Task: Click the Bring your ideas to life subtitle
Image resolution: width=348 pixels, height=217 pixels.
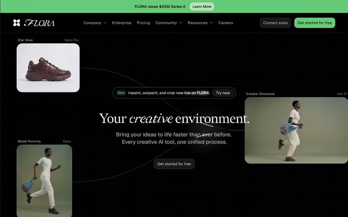Action: coord(174,138)
